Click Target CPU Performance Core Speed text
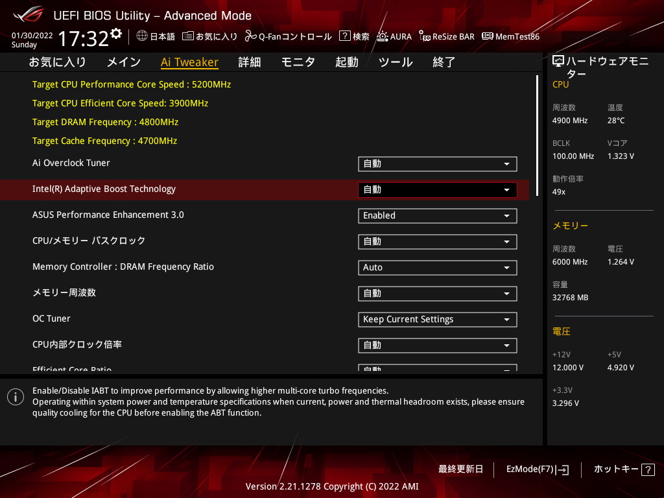664x498 pixels. point(132,85)
